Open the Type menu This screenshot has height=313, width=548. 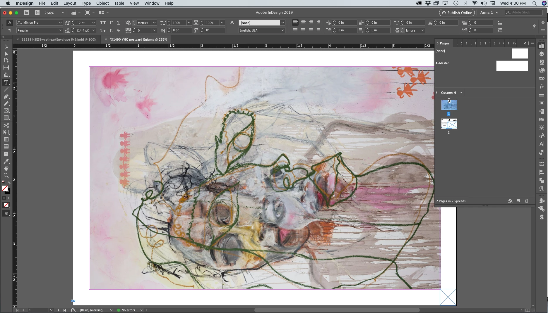pos(86,3)
